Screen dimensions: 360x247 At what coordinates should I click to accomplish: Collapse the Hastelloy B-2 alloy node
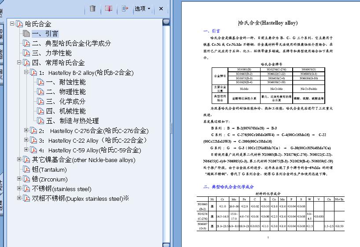click(26, 72)
